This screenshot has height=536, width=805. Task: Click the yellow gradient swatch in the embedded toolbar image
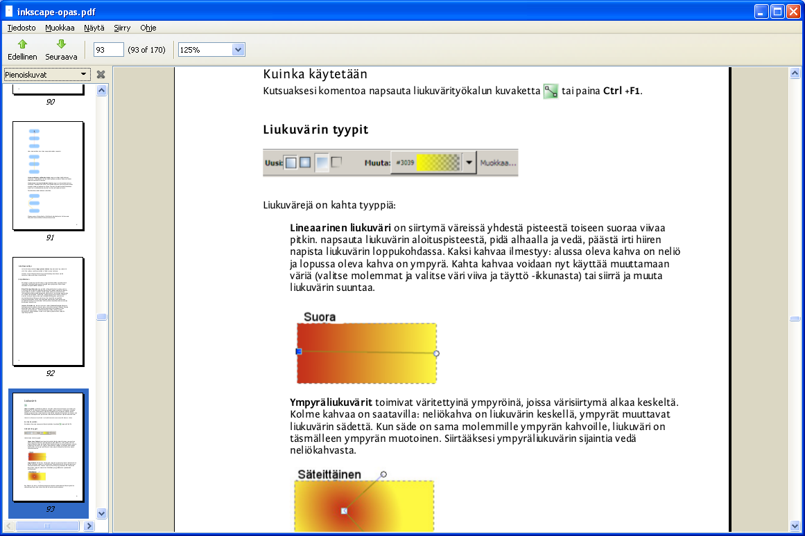438,163
